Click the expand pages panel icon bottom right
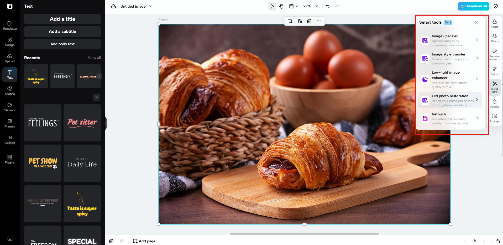 (497, 241)
